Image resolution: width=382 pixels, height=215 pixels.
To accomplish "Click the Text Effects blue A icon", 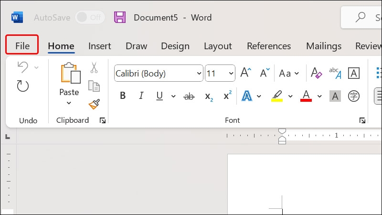I will tap(246, 96).
